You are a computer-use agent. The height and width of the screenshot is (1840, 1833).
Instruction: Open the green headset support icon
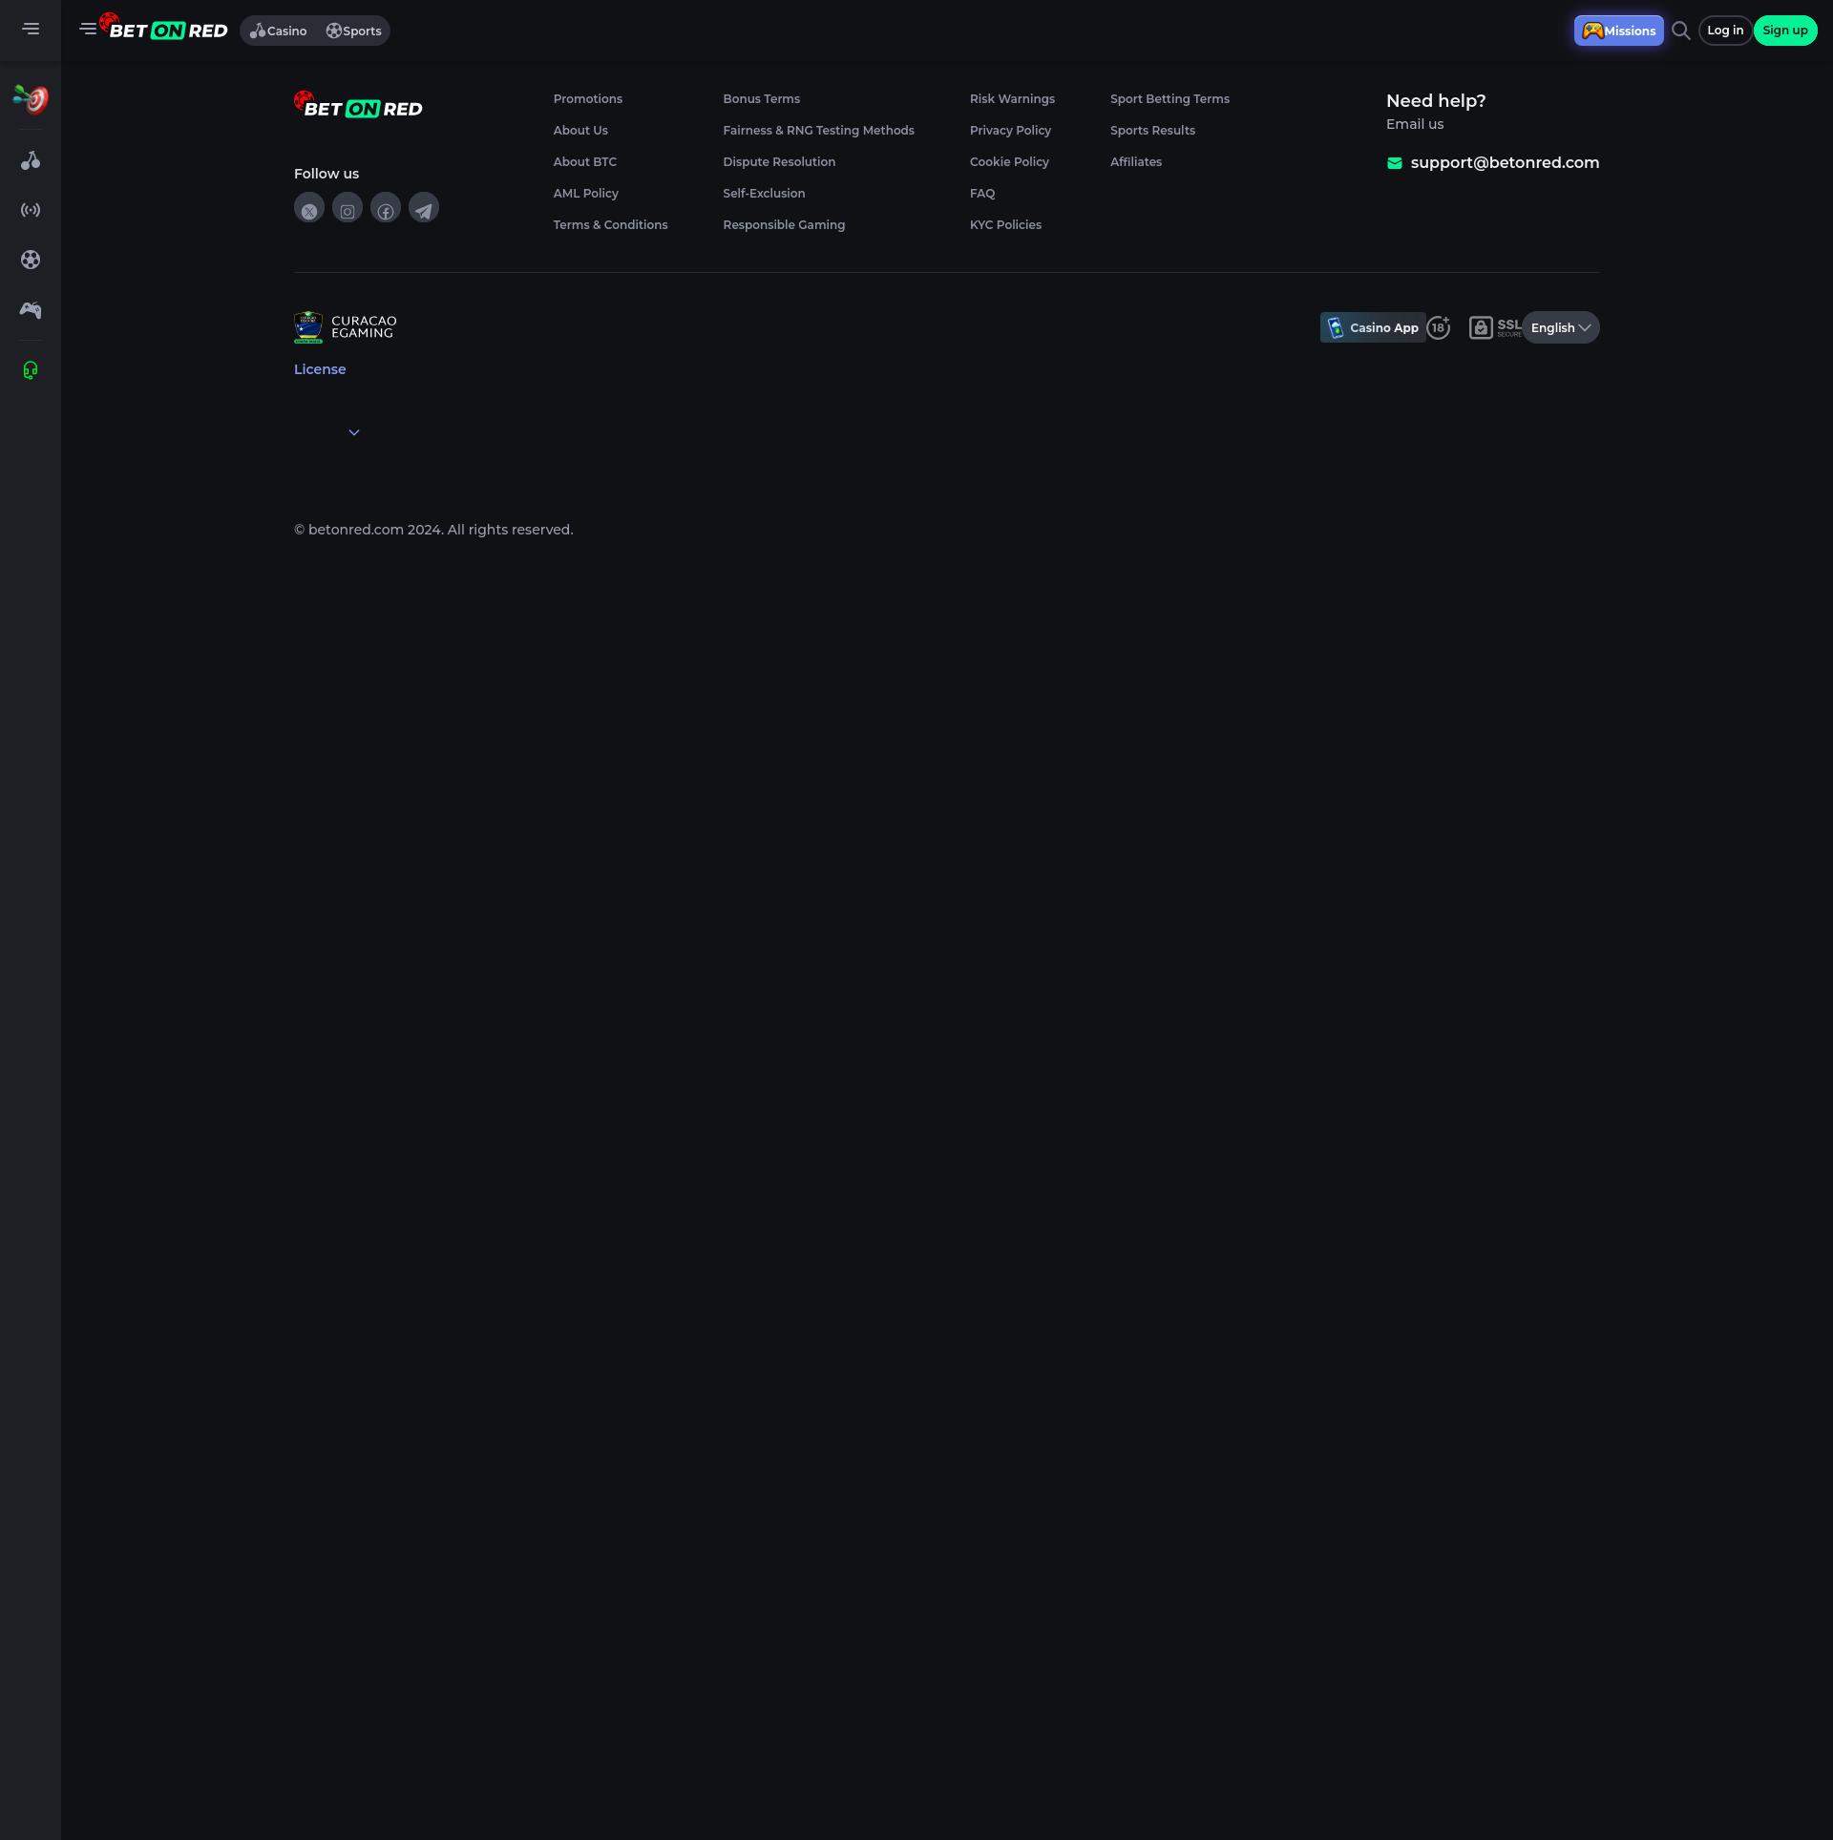31,370
